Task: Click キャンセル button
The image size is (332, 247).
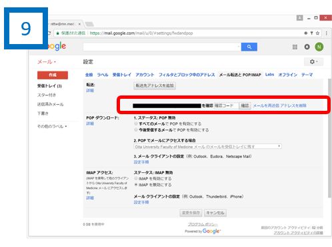Action: [215, 213]
